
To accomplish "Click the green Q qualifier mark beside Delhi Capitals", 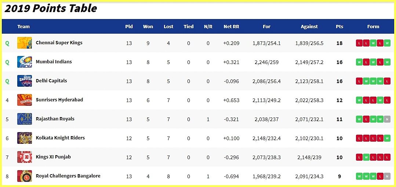I will [x=7, y=81].
